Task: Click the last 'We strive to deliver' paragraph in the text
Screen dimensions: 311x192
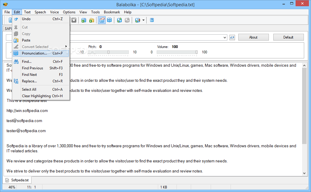Action: [105, 171]
